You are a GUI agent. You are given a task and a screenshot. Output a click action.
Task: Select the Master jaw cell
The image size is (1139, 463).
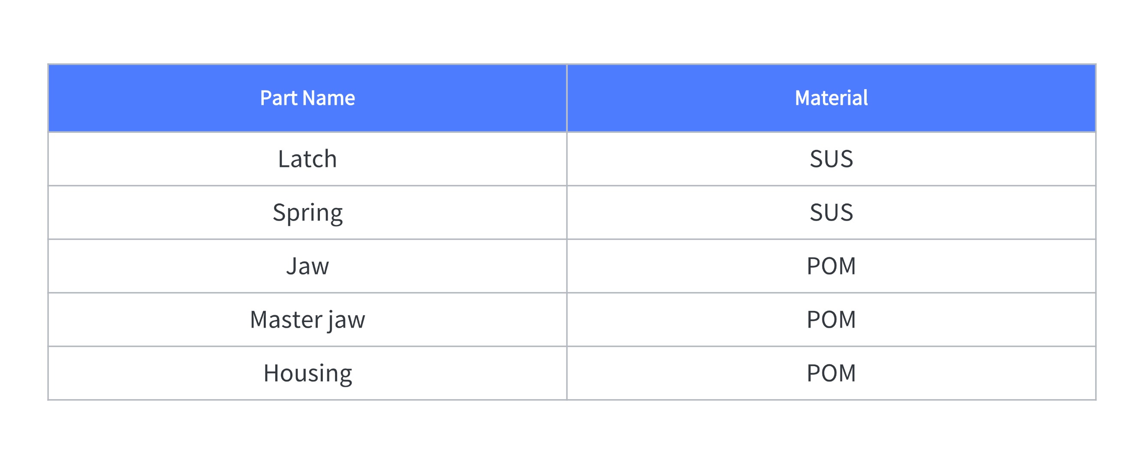coord(307,320)
